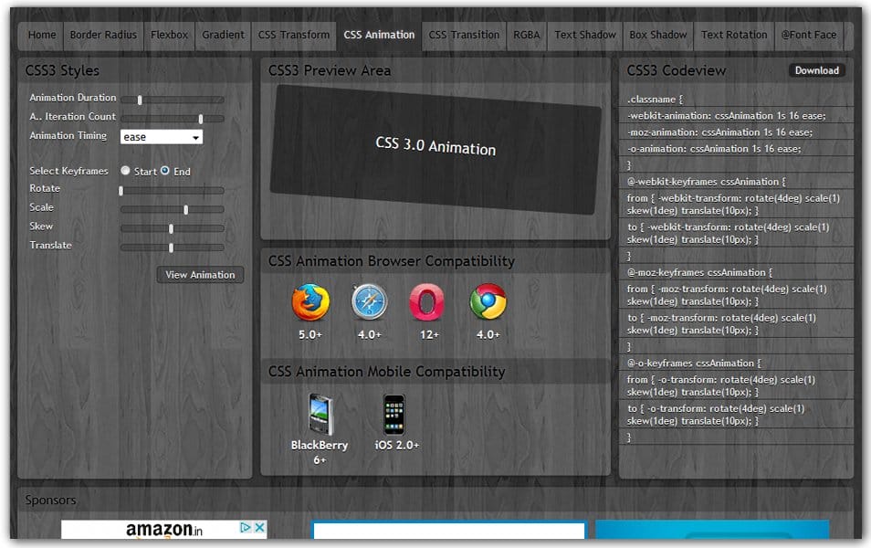Click the Download button in CSS3 Codeview
This screenshot has height=548, width=871.
click(x=816, y=70)
